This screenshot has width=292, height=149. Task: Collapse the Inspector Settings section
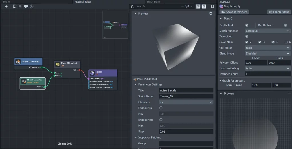click(135, 138)
